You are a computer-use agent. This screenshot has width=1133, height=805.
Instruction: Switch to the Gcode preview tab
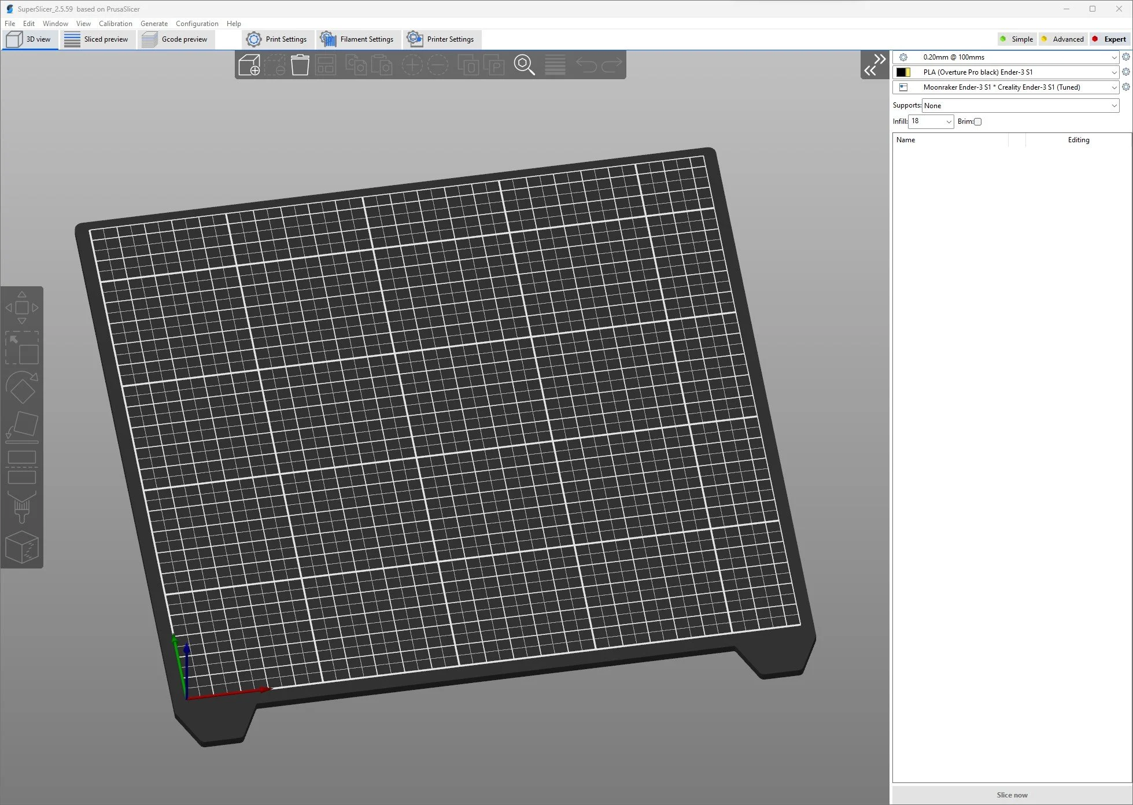click(x=176, y=39)
